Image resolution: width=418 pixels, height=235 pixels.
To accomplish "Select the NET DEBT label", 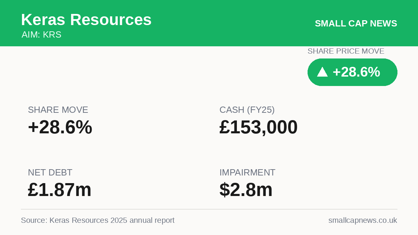I will tap(50, 173).
